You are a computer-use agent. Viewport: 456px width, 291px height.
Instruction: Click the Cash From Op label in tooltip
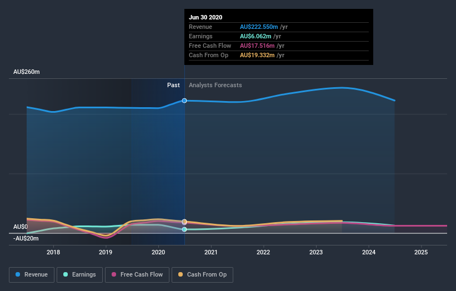tap(208, 55)
